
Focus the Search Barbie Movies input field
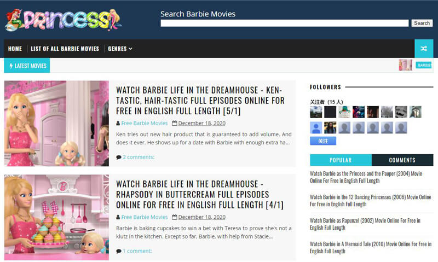[x=284, y=23]
